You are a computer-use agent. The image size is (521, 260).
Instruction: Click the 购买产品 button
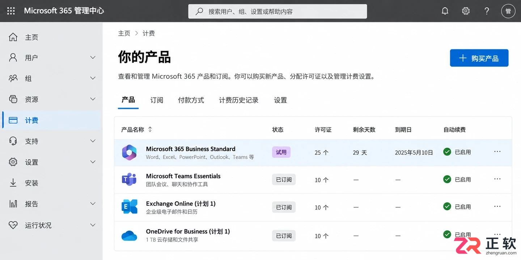(x=479, y=58)
